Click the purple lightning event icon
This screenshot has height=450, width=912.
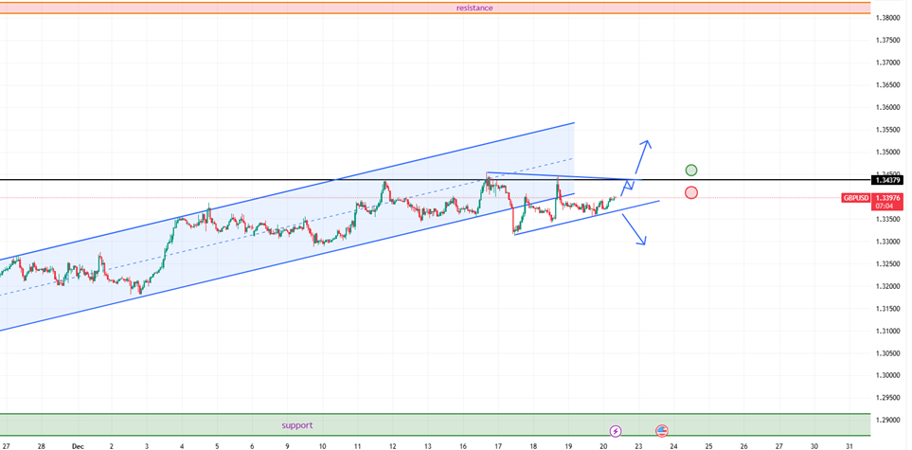pos(617,431)
